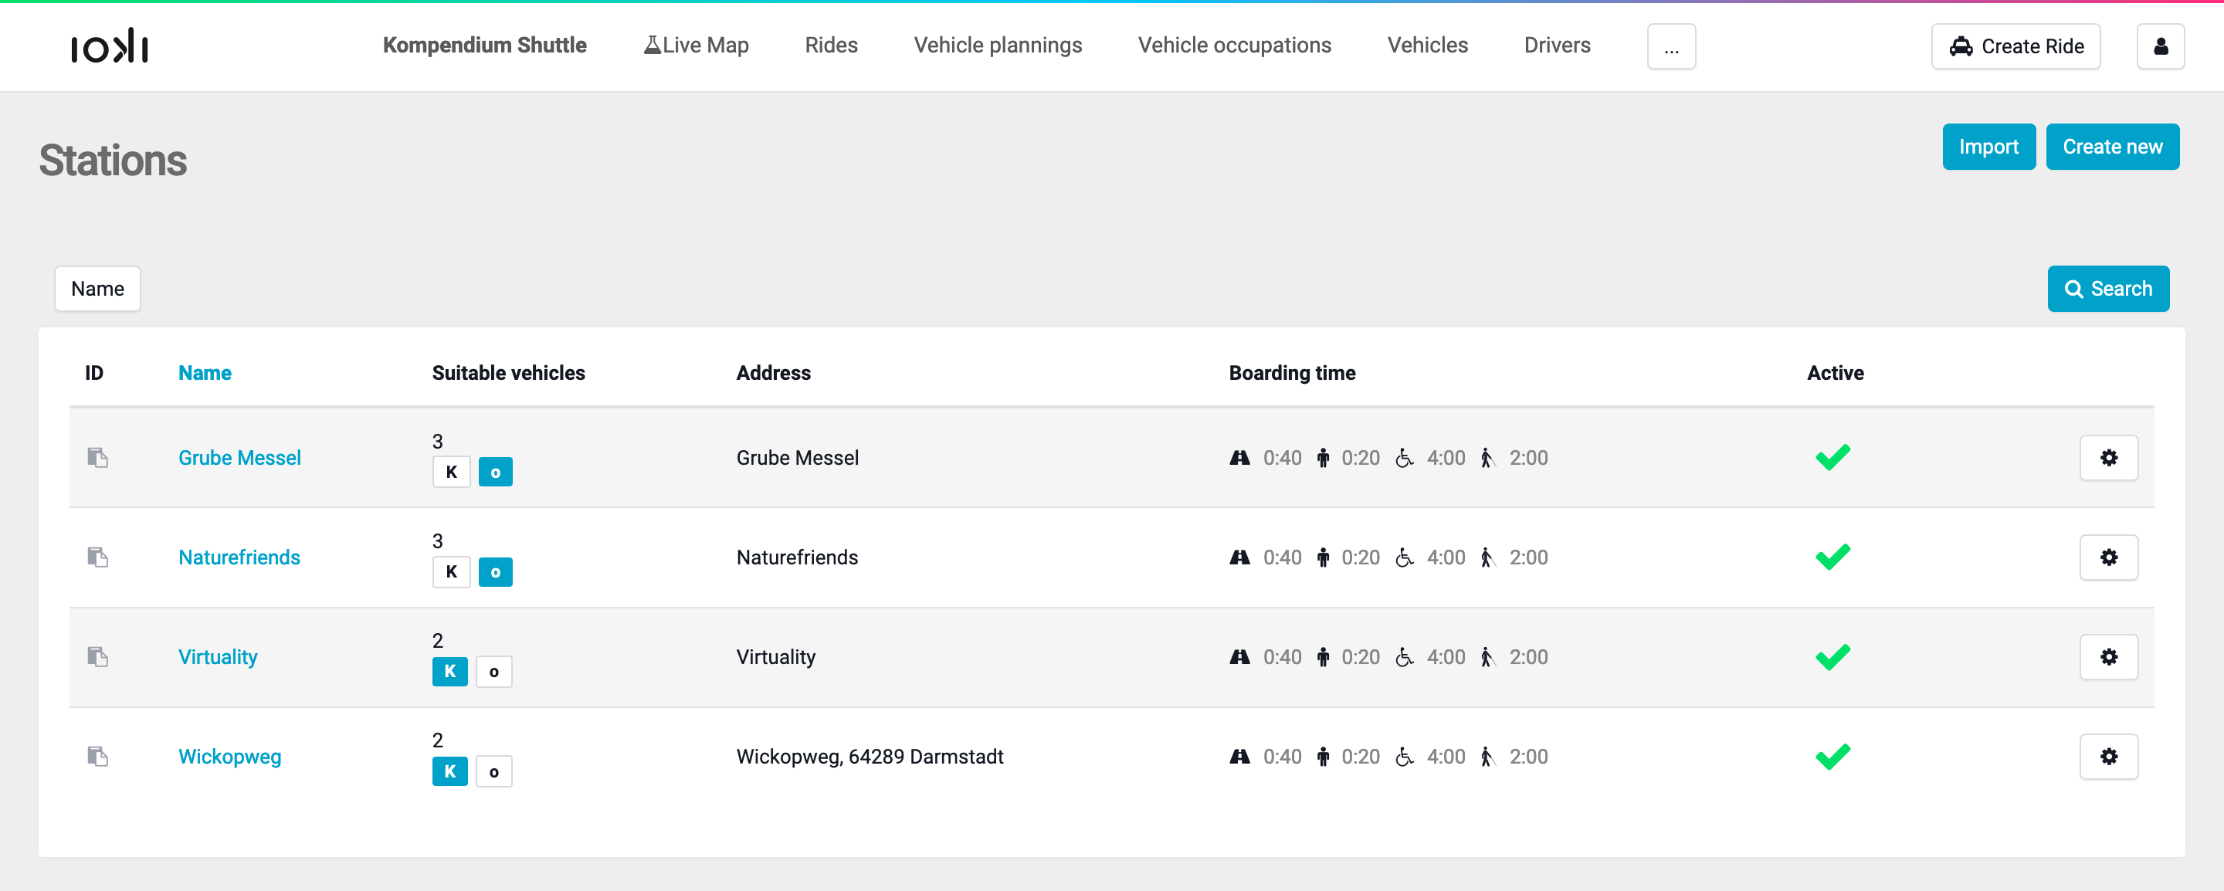Open gear settings for Naturefriends
This screenshot has width=2224, height=891.
(x=2108, y=557)
